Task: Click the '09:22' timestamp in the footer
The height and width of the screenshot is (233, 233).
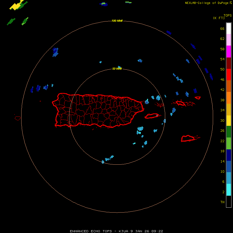Action: (157, 231)
